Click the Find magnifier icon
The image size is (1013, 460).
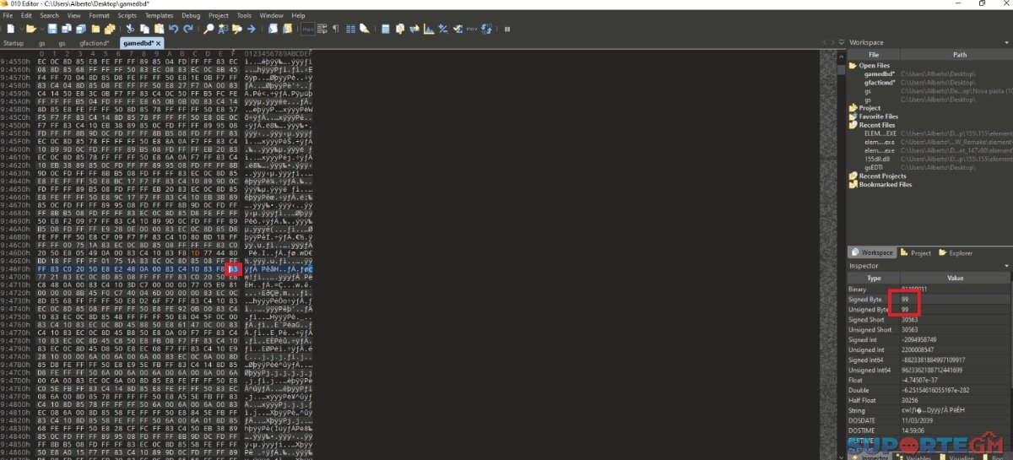[209, 29]
